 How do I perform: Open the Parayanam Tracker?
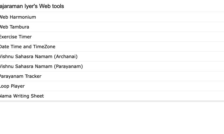tap(20, 76)
